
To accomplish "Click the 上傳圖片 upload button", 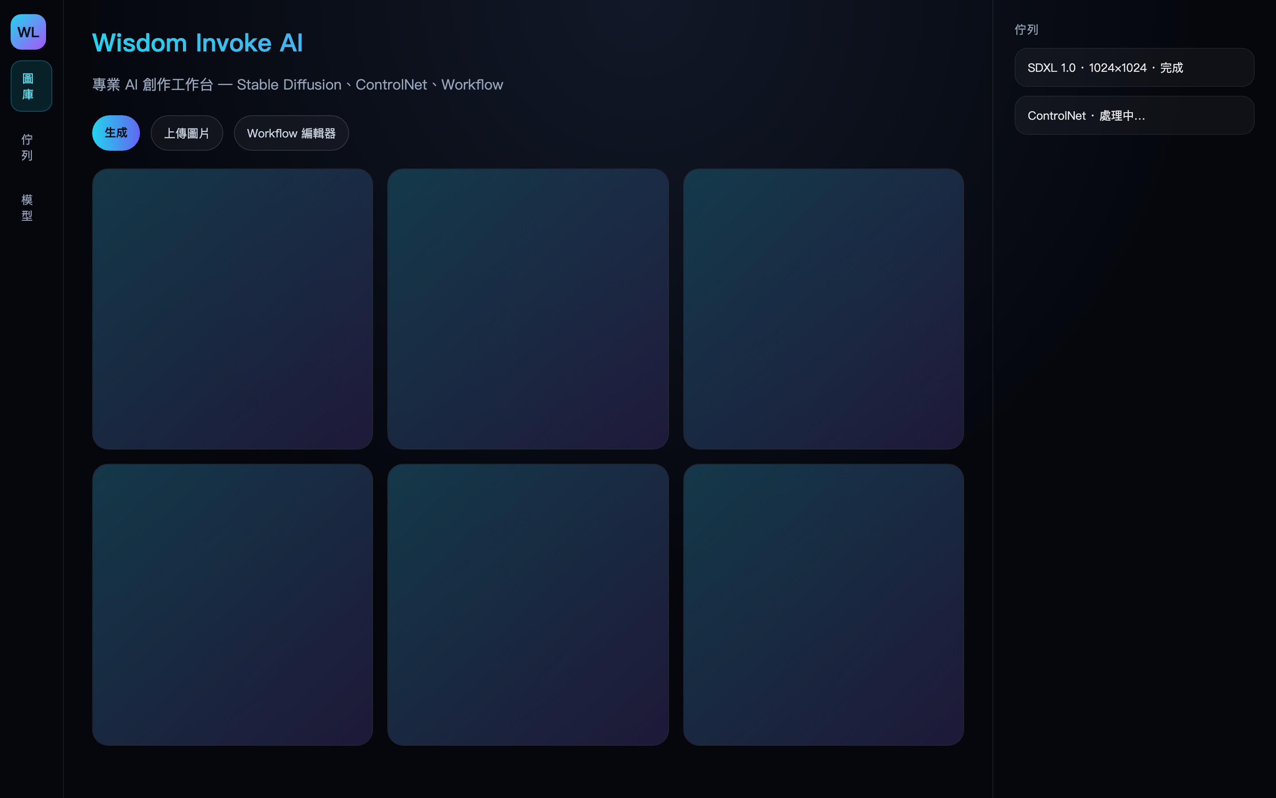I will [187, 133].
